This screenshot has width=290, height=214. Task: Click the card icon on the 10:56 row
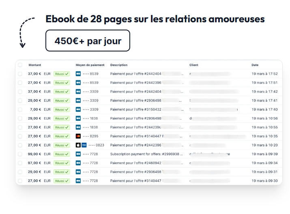click(78, 118)
